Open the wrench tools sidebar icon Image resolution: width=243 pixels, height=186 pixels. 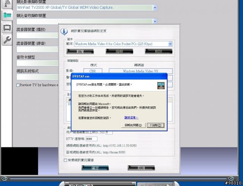coord(7,40)
